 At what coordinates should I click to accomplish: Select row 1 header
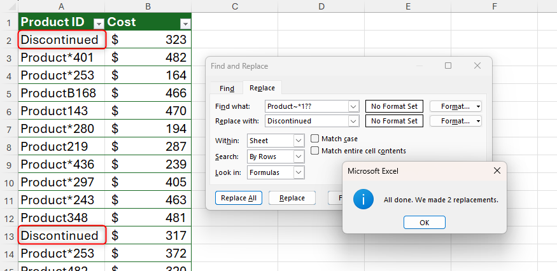(9, 22)
